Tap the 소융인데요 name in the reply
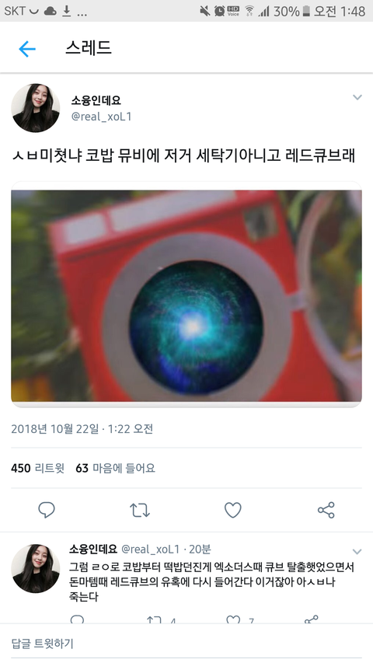This screenshot has height=663, width=373. [93, 549]
